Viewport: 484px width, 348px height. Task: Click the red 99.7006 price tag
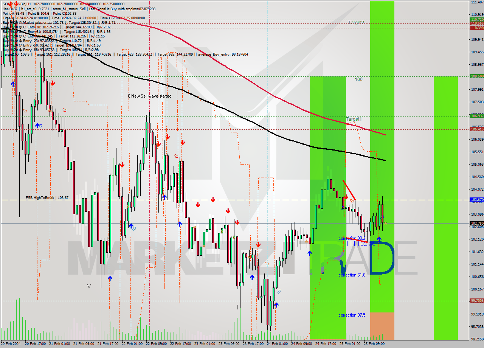[477, 301]
